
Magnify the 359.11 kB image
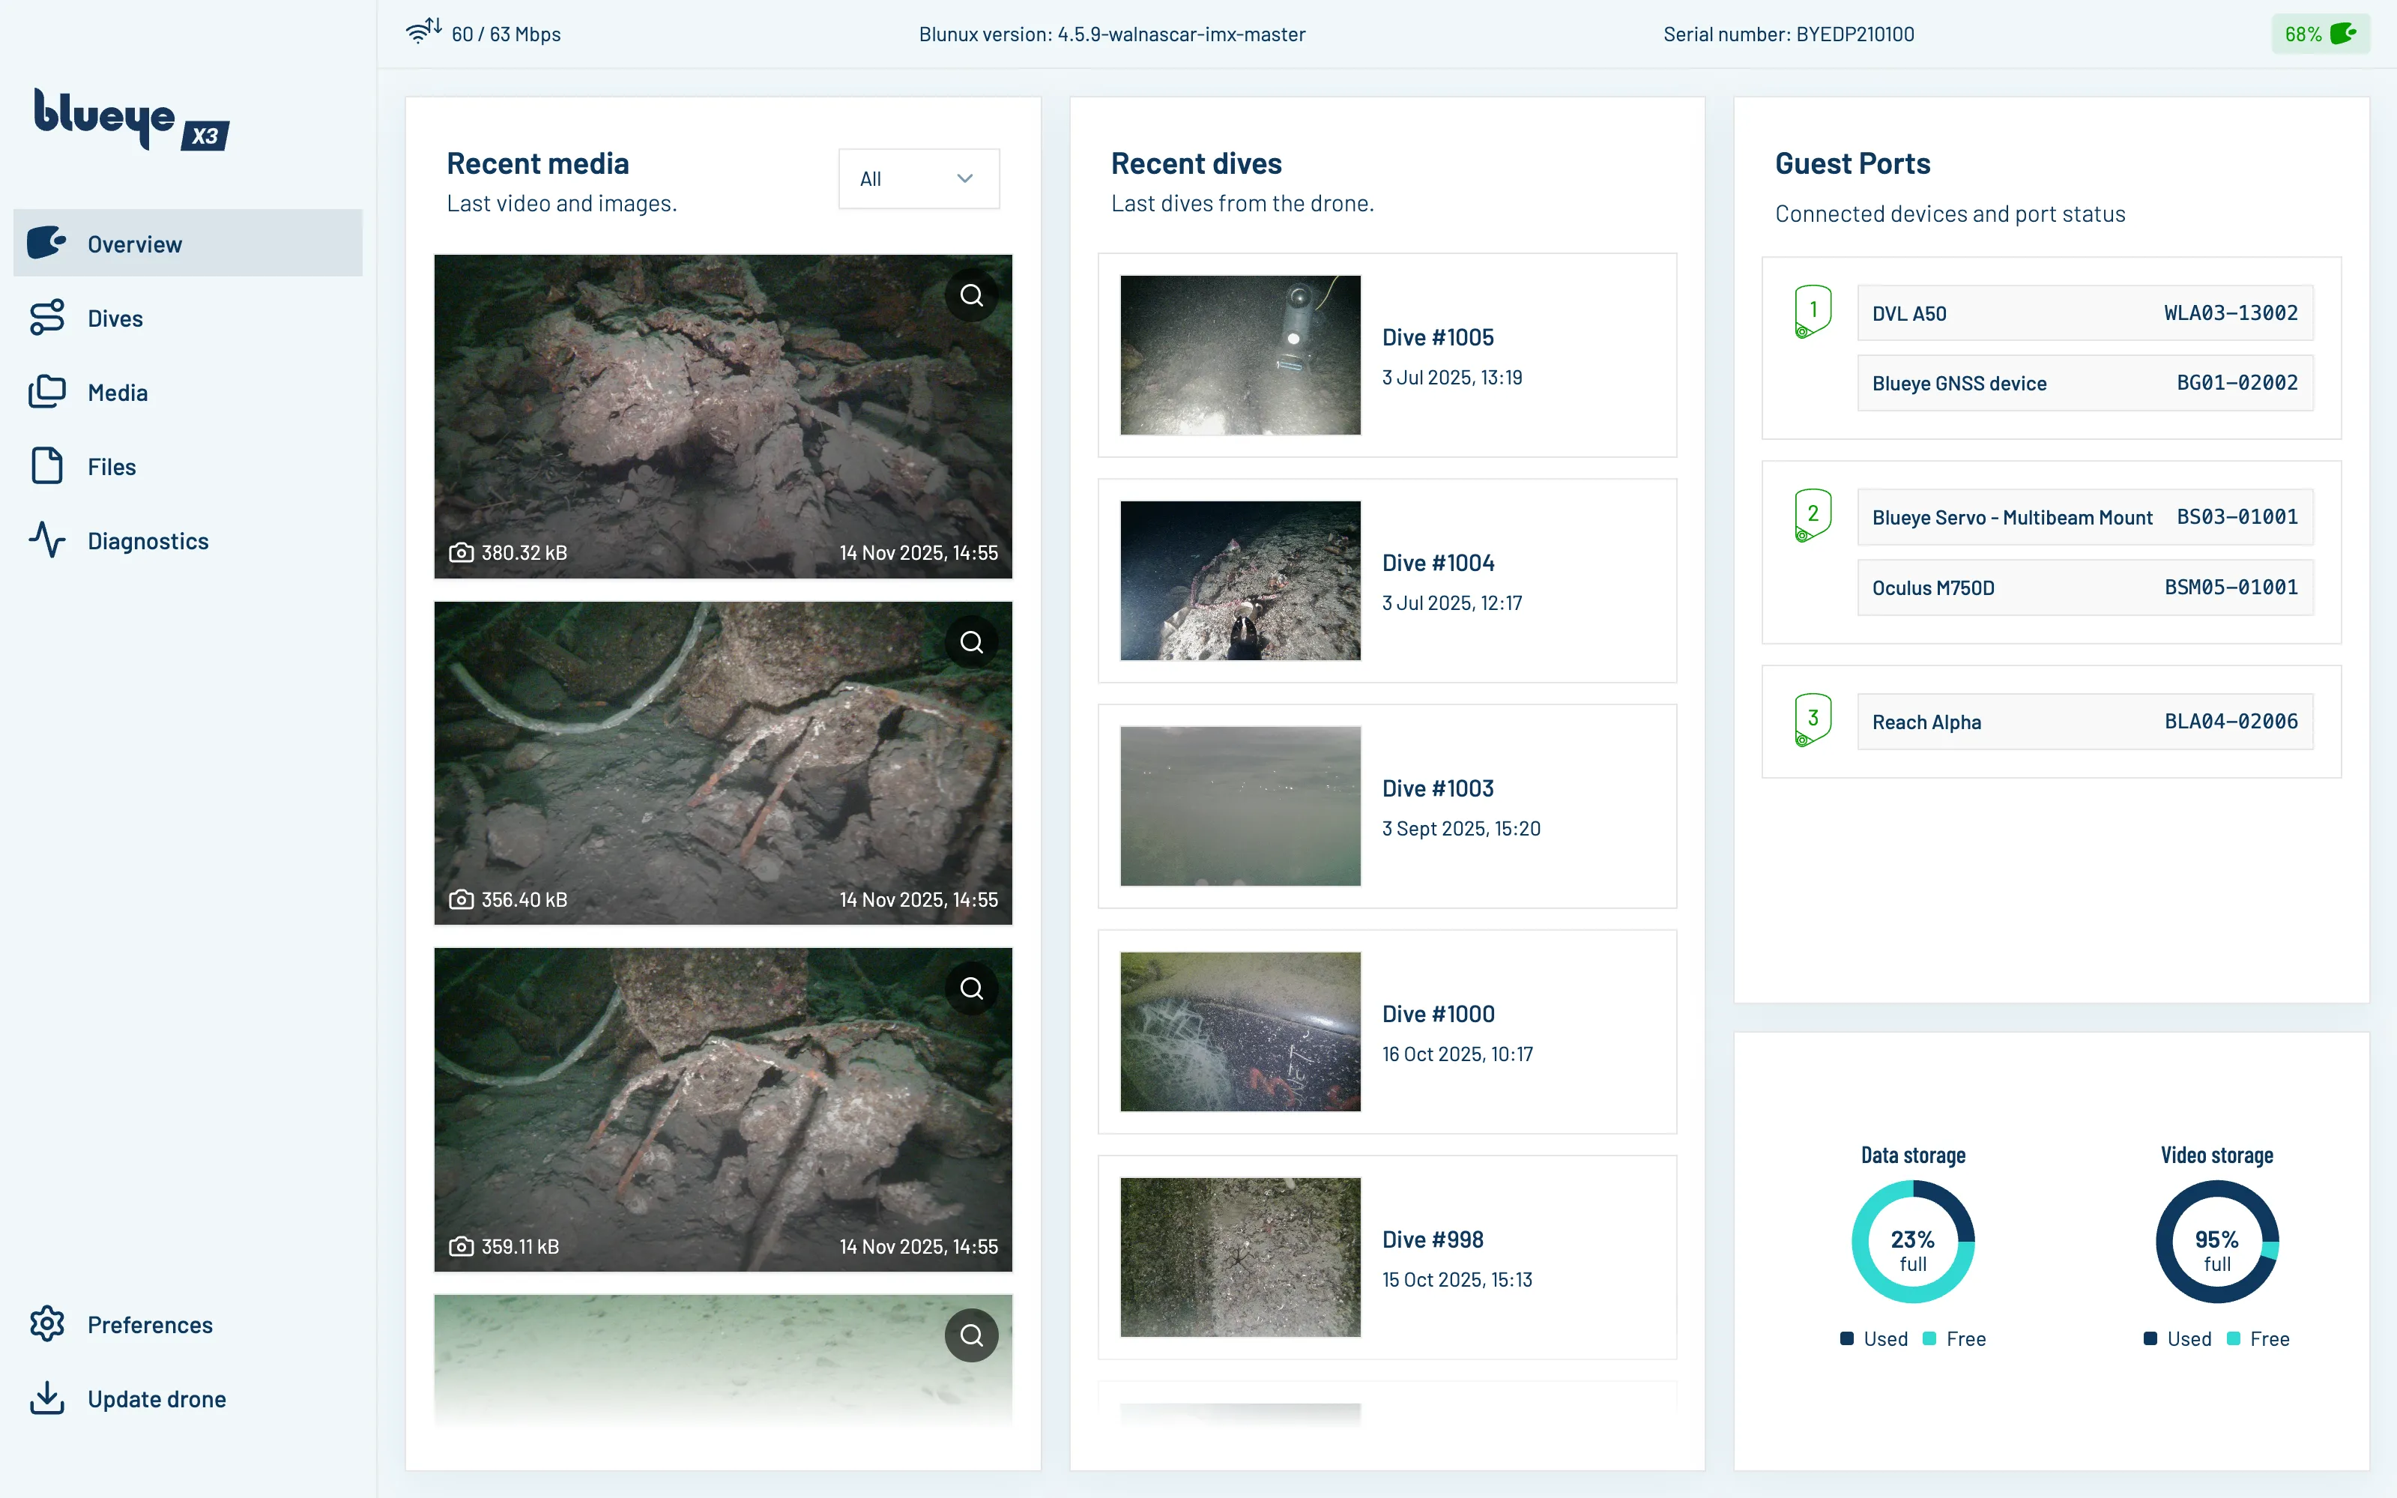[x=972, y=988]
